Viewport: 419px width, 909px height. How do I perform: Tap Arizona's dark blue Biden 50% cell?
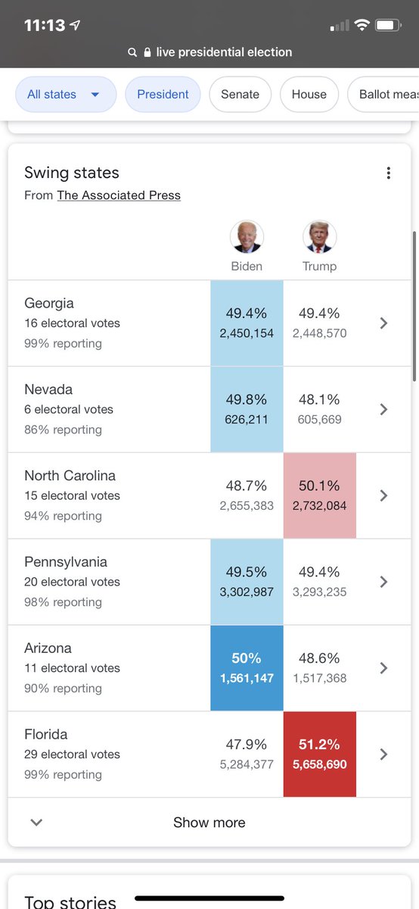pyautogui.click(x=247, y=668)
